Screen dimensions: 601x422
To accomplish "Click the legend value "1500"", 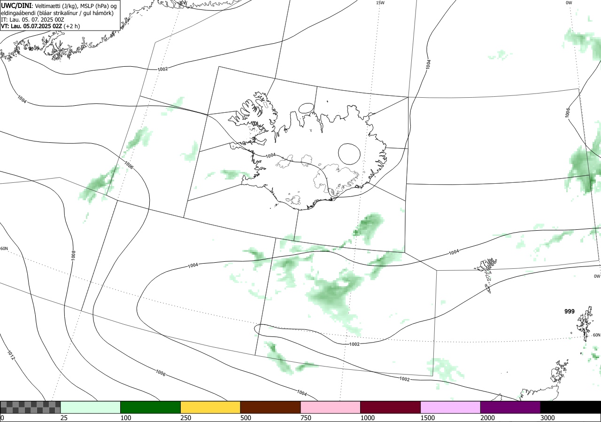I will tap(428, 418).
